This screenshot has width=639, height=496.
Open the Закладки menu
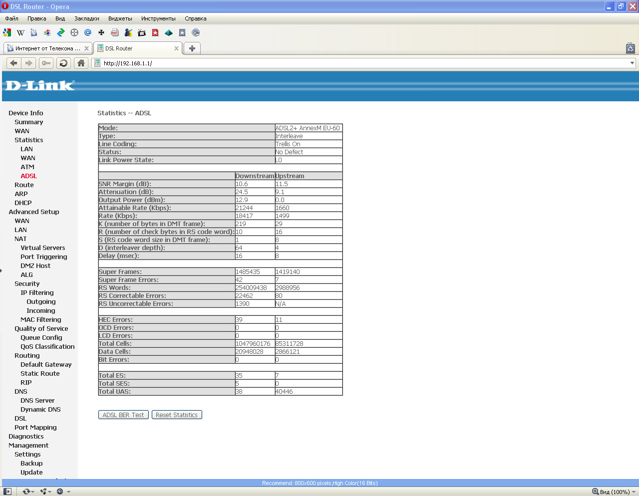(86, 18)
